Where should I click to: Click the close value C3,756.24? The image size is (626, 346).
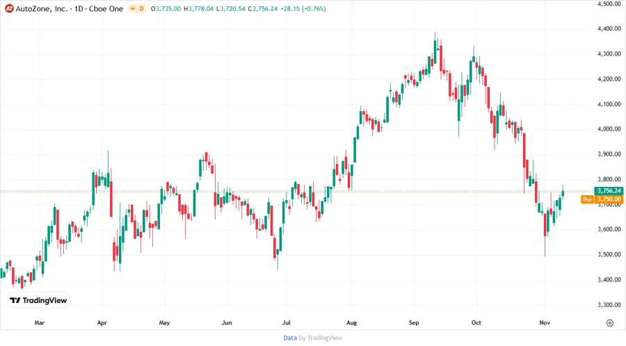pos(263,9)
